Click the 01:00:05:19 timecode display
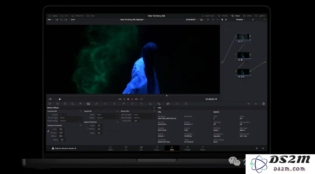 pos(211,99)
